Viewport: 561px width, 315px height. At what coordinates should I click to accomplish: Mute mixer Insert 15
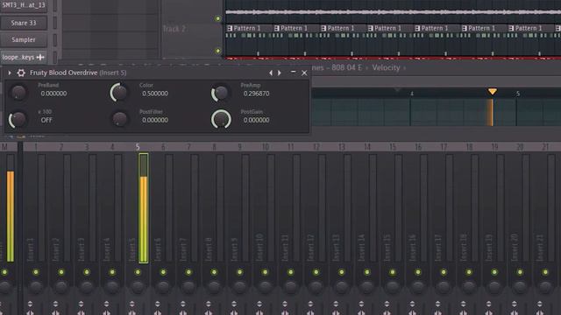tap(393, 272)
